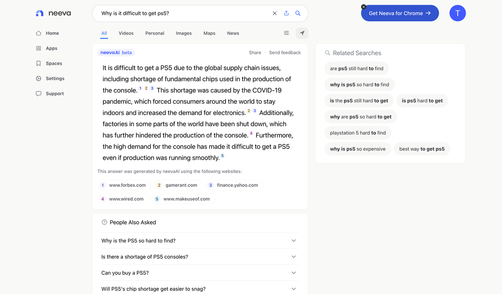Expand 'Can you buy a PS5?' question
Image resolution: width=502 pixels, height=294 pixels.
pyautogui.click(x=200, y=273)
